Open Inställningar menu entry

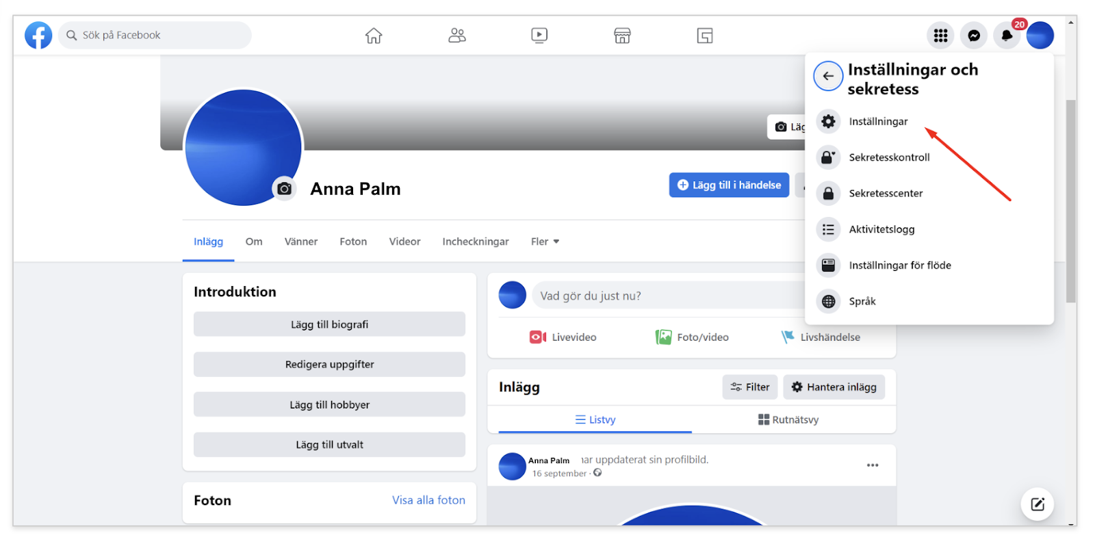(x=929, y=121)
